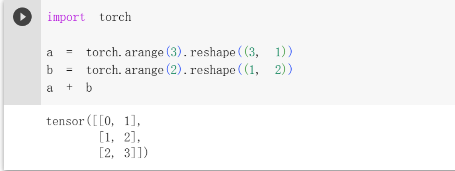The image size is (455, 171).
Task: Place cursor on torch module name
Action: click(x=115, y=17)
